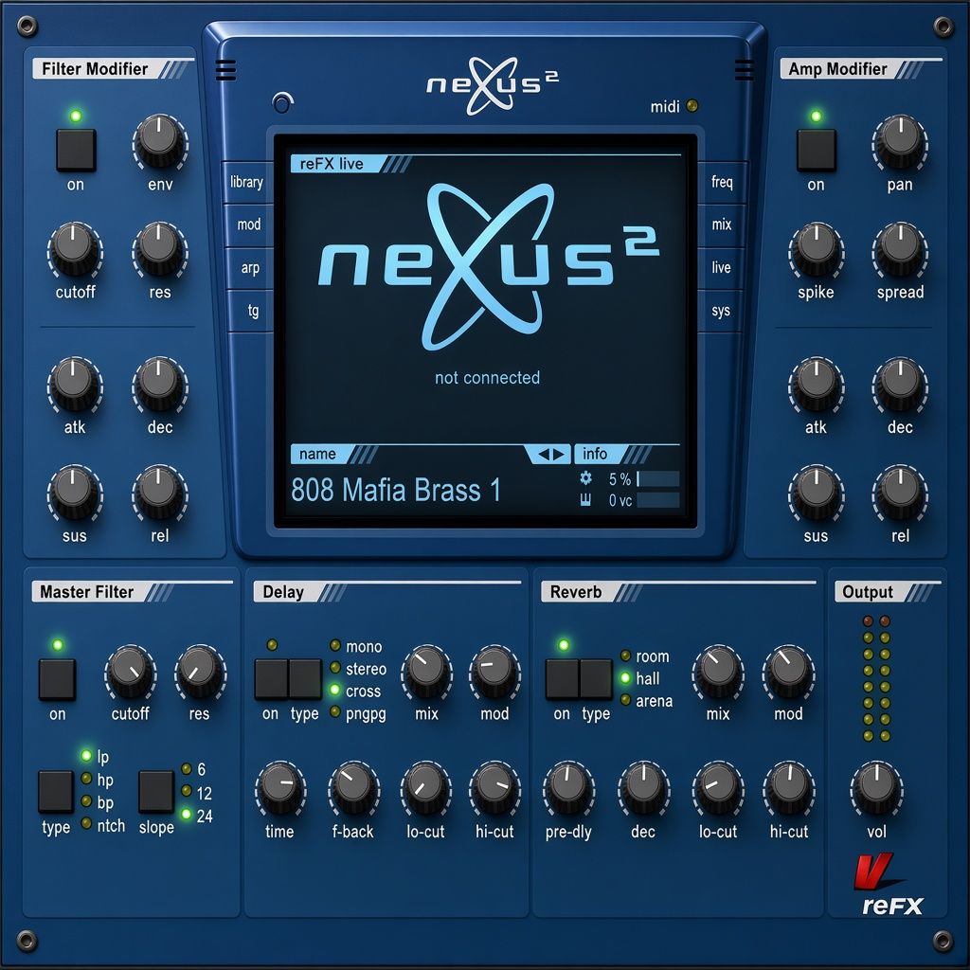Select stereo delay type
The image size is (970, 970).
(358, 669)
